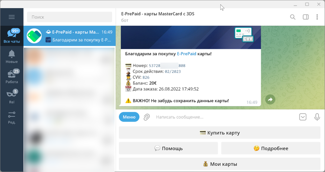Click the 'ВАЖНО! Не забудь сохранить' warning text
The width and height of the screenshot is (325, 172).
tap(181, 101)
